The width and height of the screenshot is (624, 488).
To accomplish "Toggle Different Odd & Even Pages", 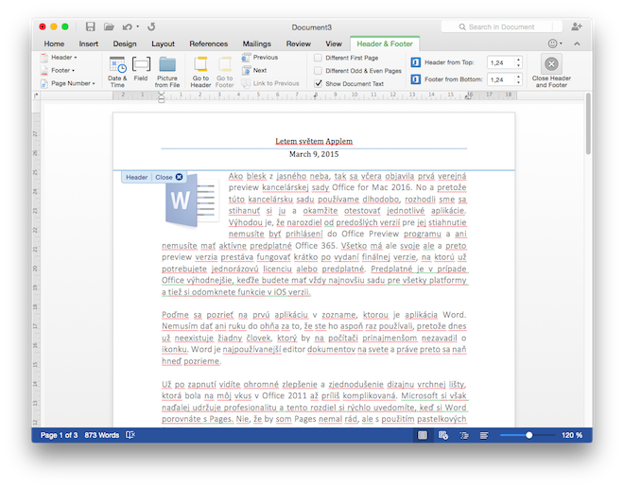I will (x=318, y=71).
